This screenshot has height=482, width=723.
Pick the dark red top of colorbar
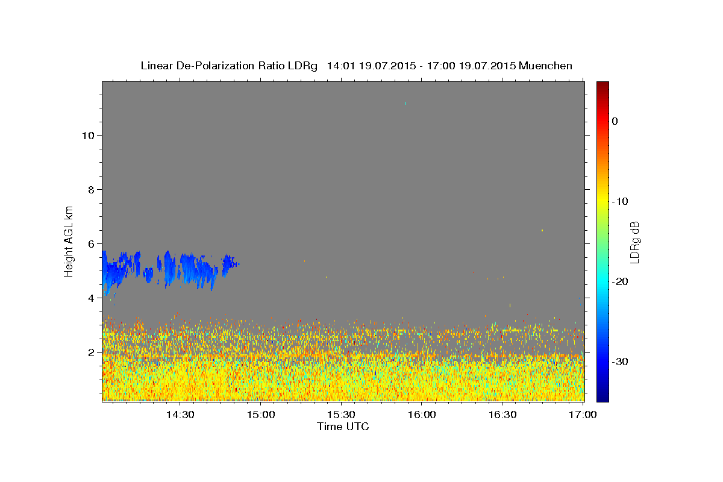pyautogui.click(x=602, y=86)
